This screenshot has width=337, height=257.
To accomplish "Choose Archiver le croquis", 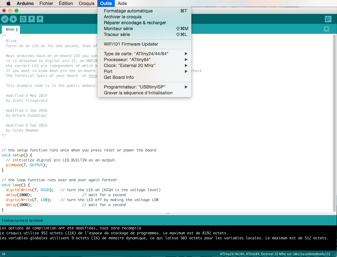I will coord(144,17).
